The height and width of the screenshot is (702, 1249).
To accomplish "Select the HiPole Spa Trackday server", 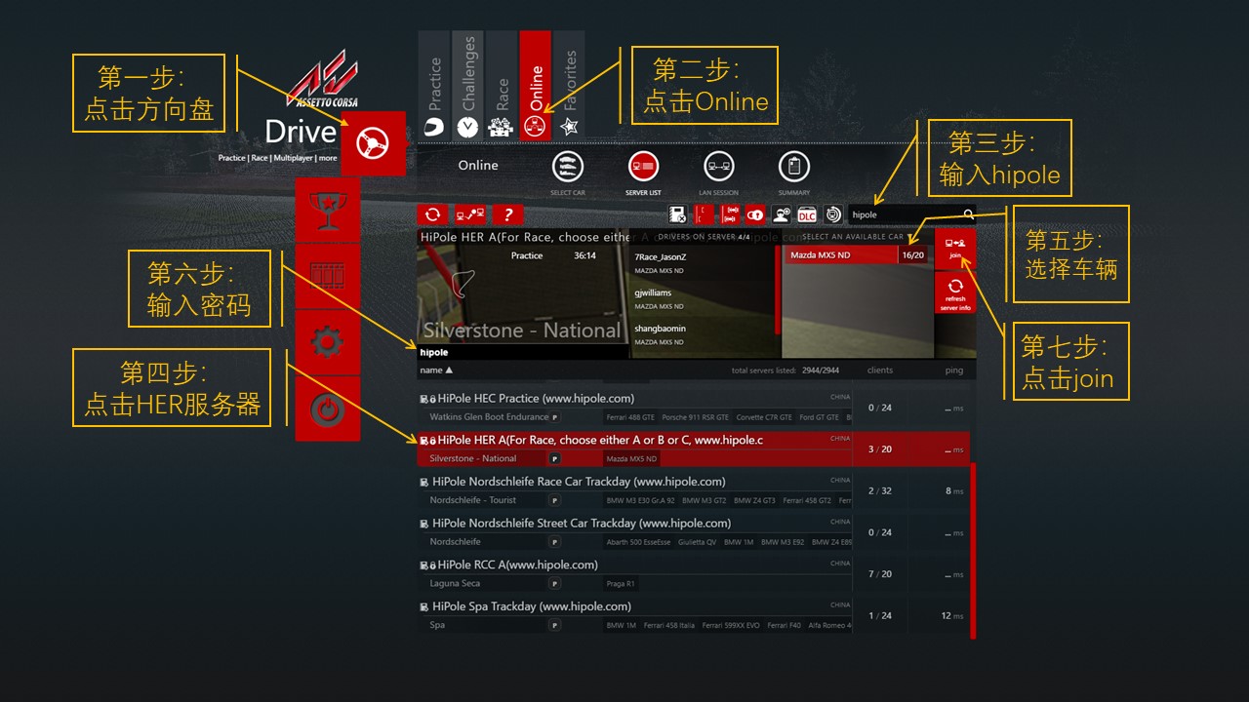I will [694, 615].
